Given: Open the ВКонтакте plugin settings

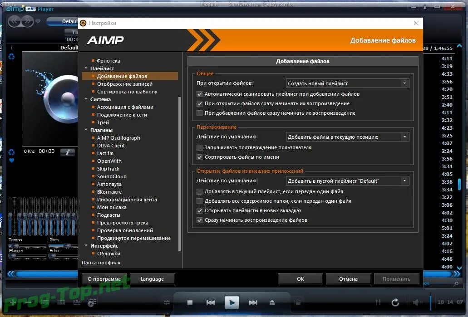Looking at the screenshot, I should tap(109, 192).
